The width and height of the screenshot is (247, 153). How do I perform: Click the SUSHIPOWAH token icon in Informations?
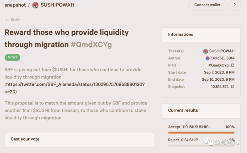click(205, 51)
